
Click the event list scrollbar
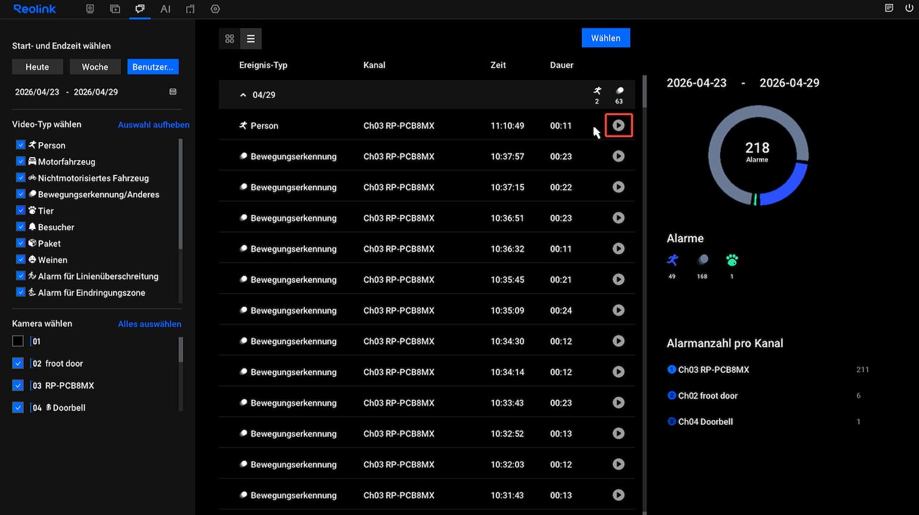click(x=644, y=92)
